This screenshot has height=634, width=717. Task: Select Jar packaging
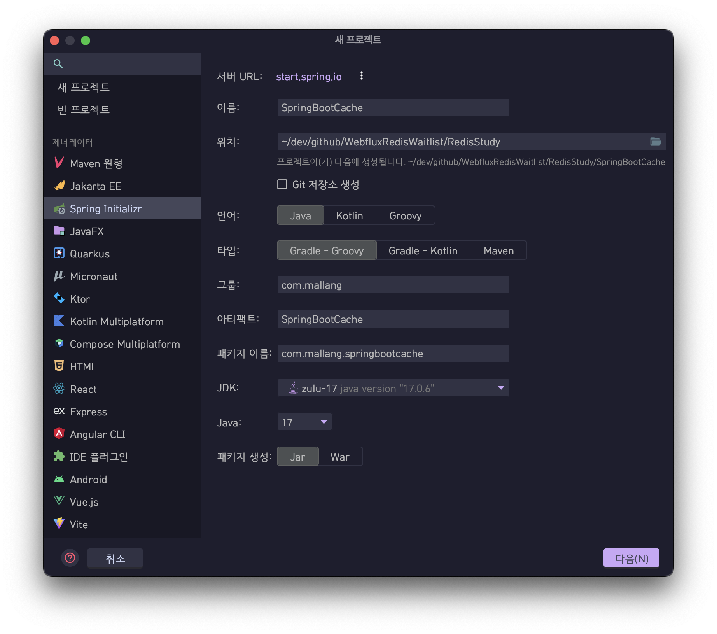[298, 457]
